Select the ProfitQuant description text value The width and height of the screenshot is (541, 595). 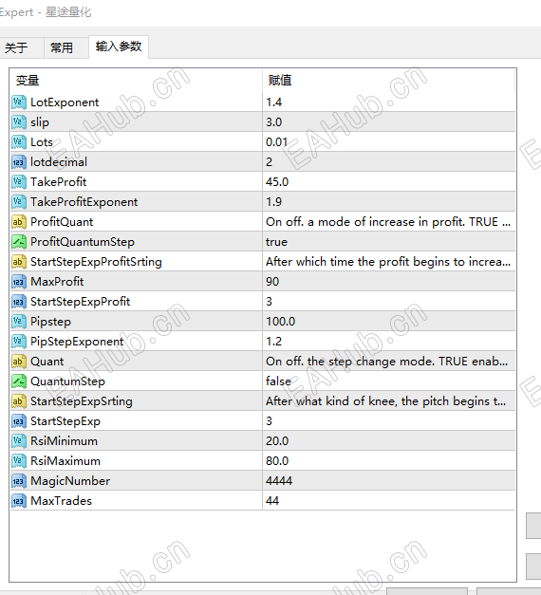tap(389, 222)
